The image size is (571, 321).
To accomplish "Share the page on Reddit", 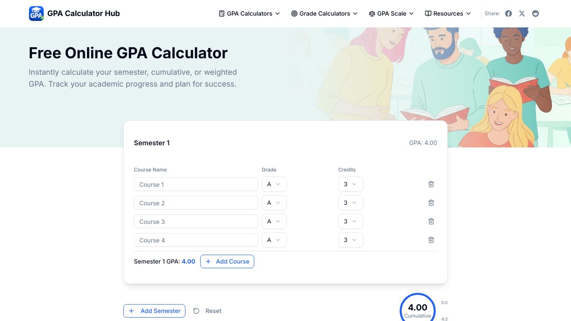I will (x=536, y=14).
